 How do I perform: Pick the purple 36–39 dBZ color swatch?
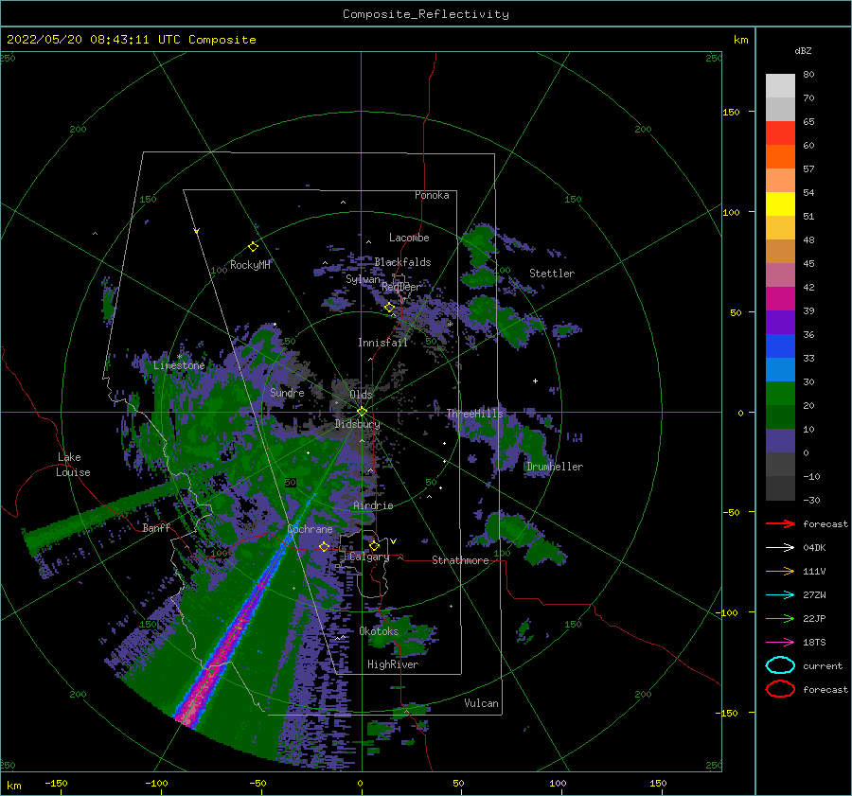click(780, 323)
